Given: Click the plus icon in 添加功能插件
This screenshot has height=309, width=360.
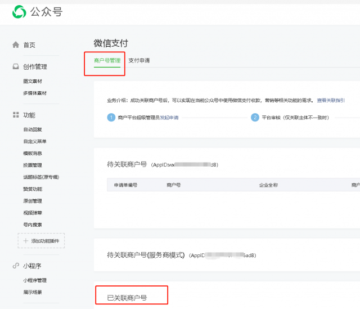Looking at the screenshot, I should (x=26, y=241).
